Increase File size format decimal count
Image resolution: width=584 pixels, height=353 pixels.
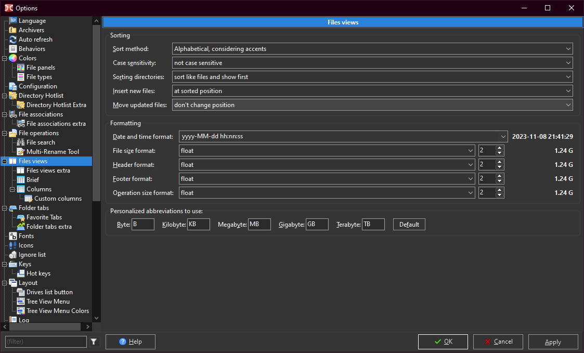500,148
